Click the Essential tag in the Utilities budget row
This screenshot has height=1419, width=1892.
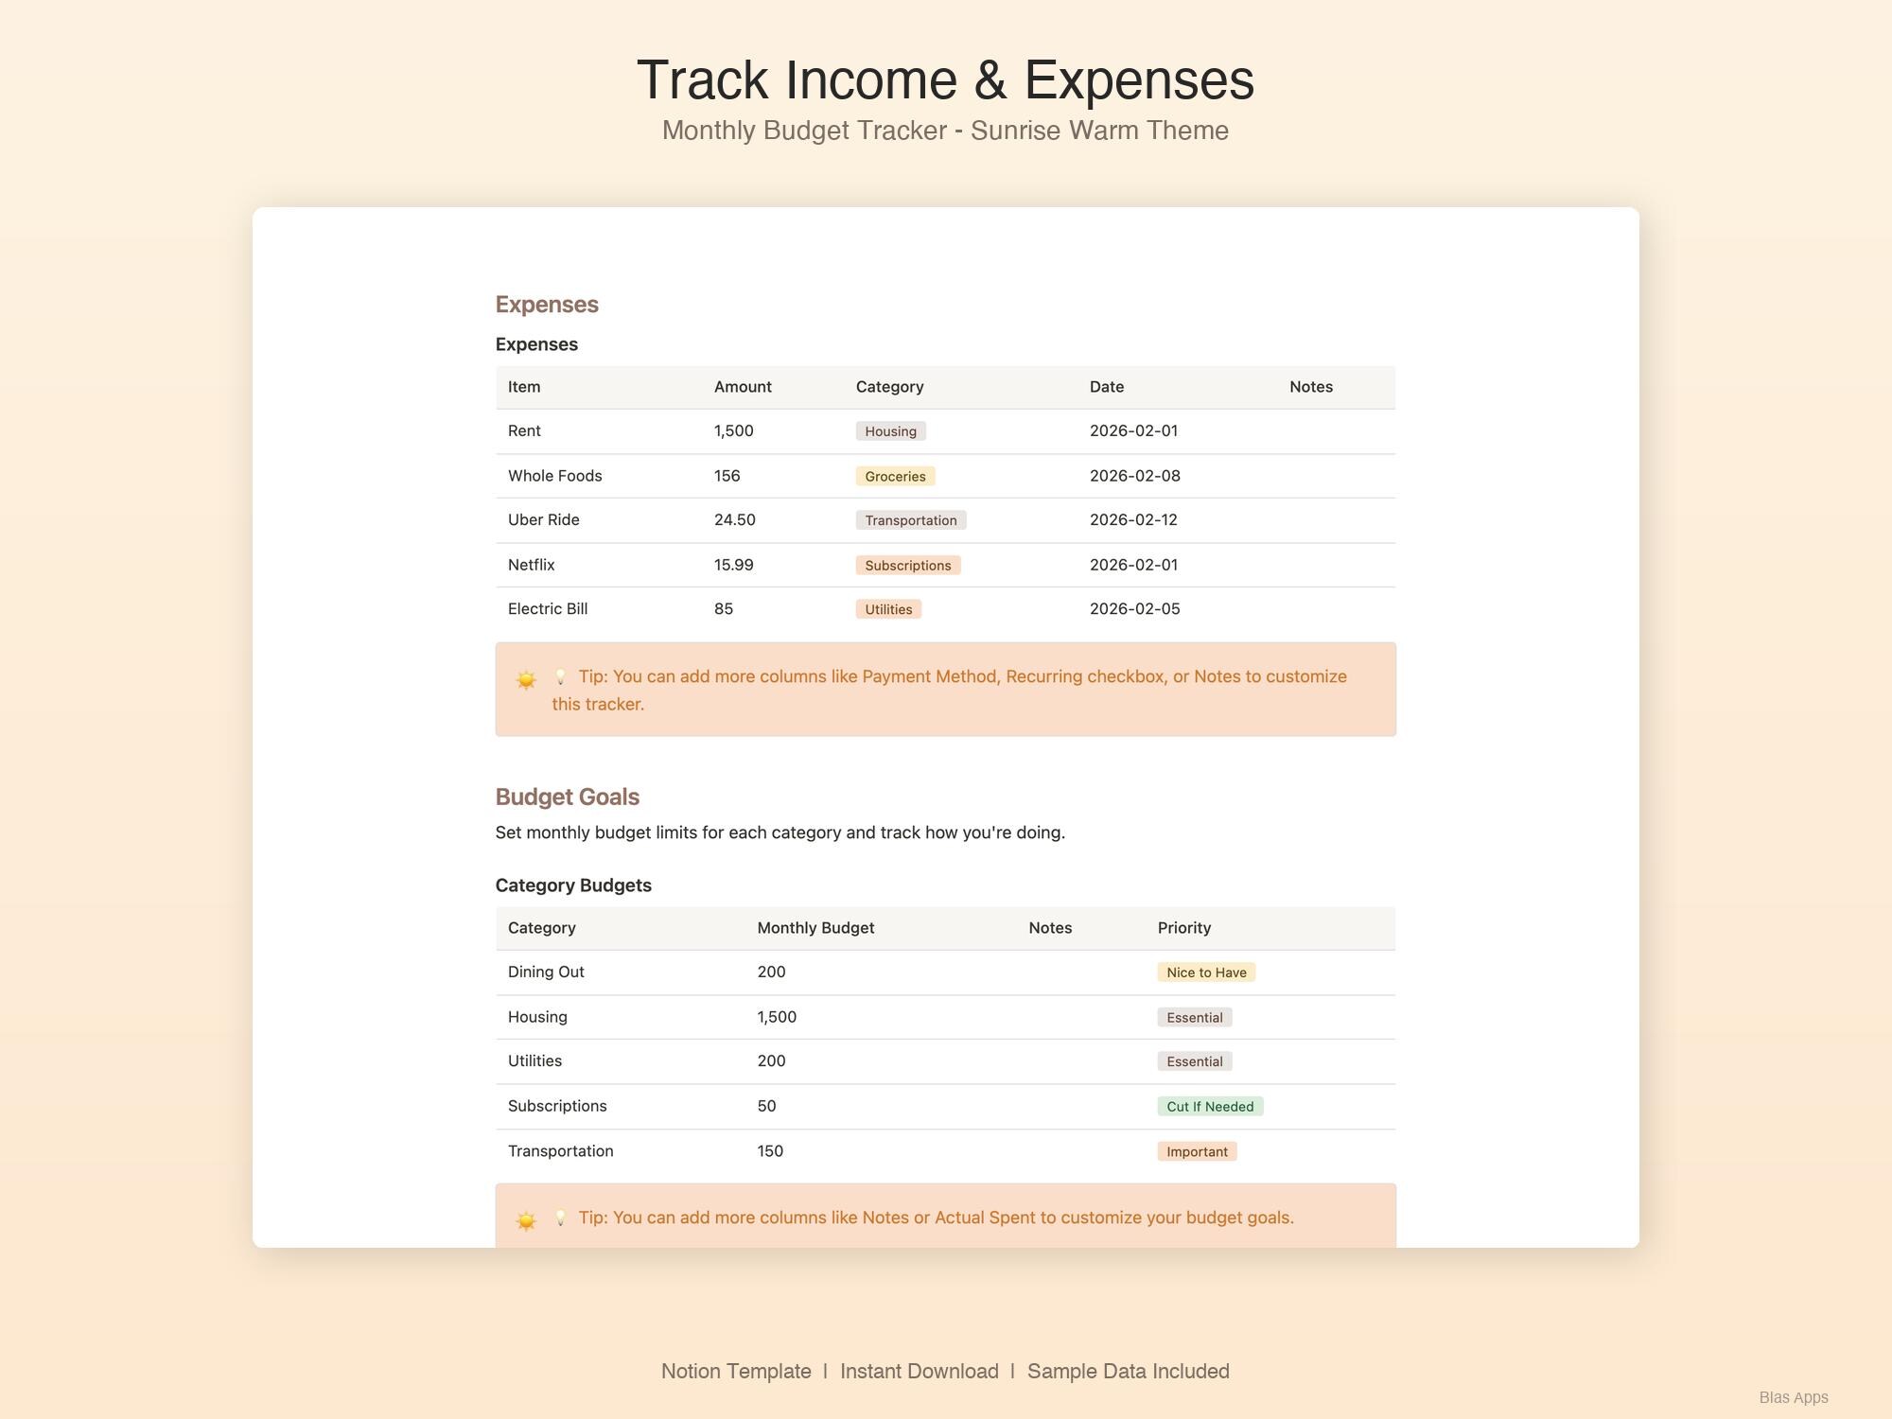pos(1195,1061)
